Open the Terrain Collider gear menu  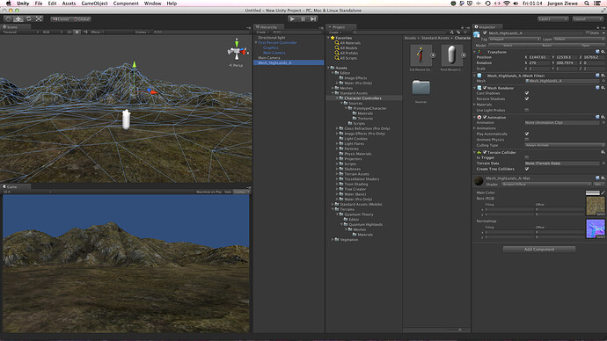tap(603, 152)
